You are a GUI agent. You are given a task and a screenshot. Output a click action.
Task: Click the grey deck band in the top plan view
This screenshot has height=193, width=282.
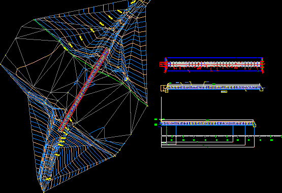coord(214,64)
